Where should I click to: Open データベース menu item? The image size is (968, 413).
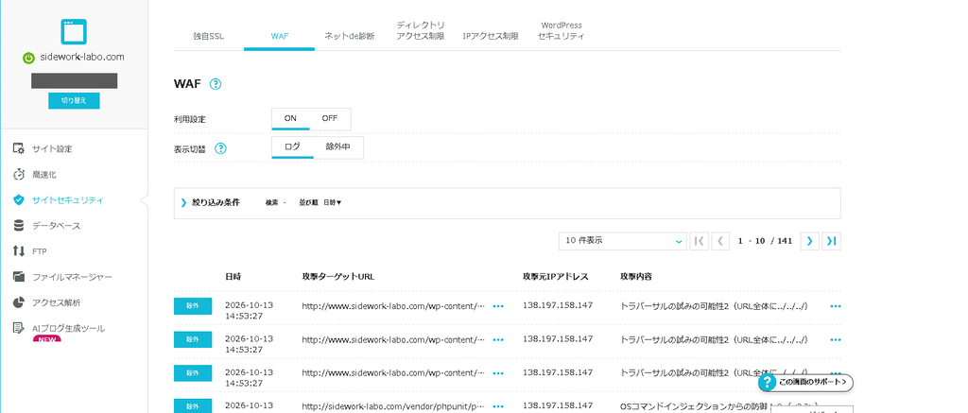(x=56, y=226)
